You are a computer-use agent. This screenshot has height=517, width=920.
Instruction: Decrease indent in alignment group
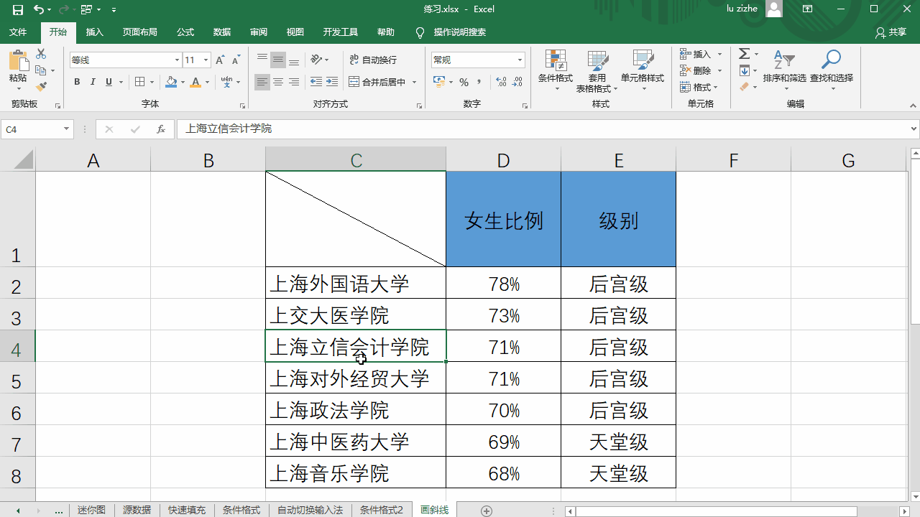(x=316, y=82)
